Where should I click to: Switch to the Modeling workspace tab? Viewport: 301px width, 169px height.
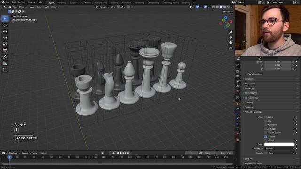[62, 3]
